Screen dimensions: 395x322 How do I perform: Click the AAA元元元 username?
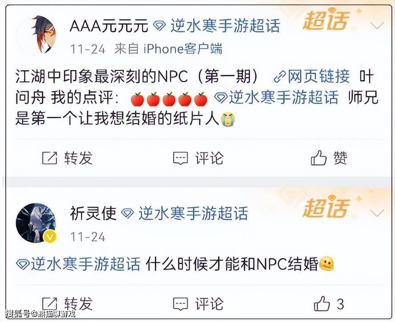(x=109, y=26)
